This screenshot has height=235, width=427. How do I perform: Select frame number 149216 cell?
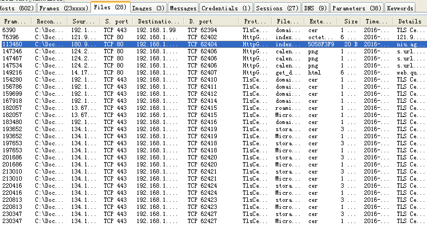pyautogui.click(x=12, y=73)
